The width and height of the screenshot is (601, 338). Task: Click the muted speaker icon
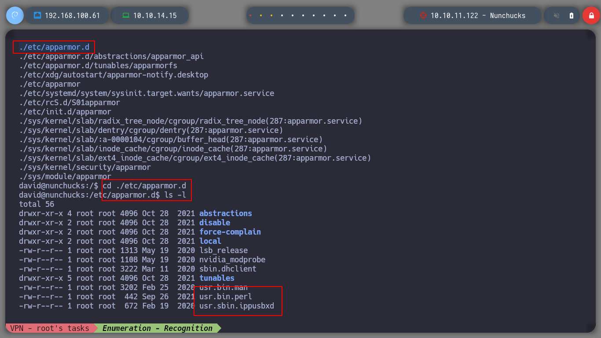[557, 15]
